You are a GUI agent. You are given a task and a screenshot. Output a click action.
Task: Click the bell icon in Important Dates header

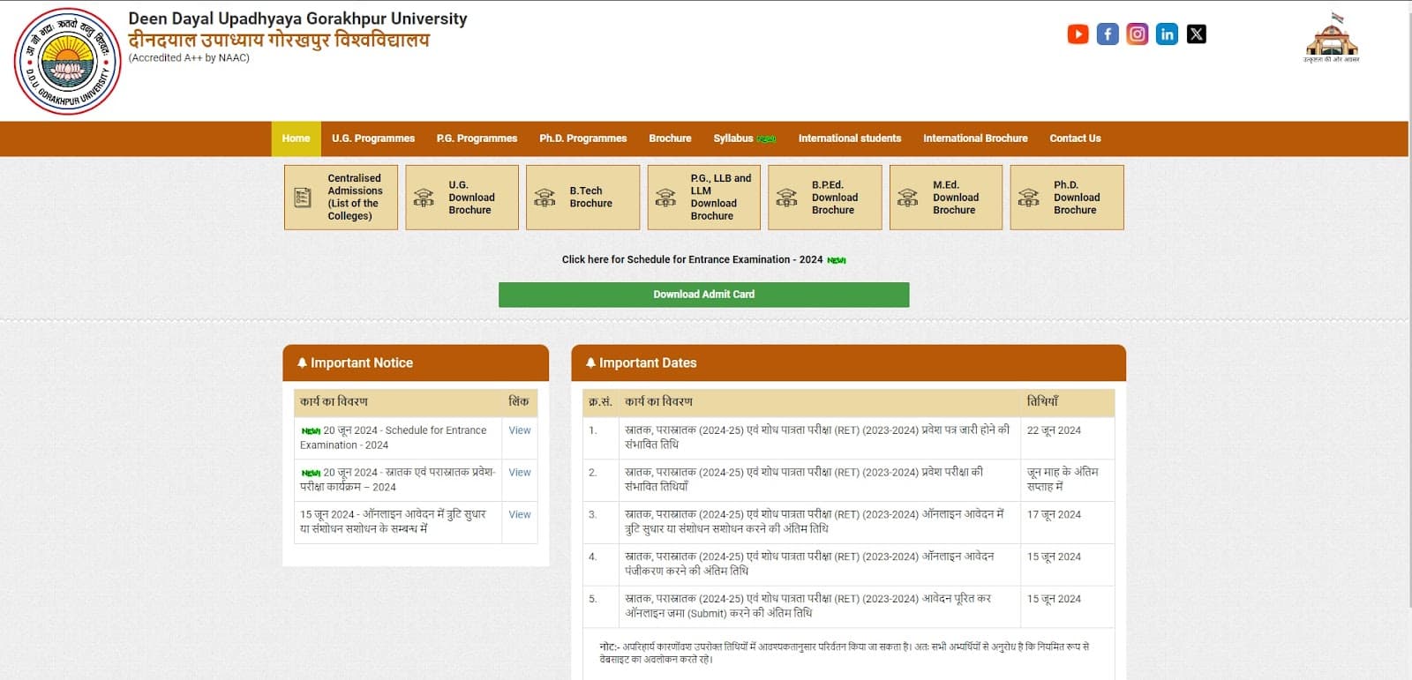coord(590,362)
